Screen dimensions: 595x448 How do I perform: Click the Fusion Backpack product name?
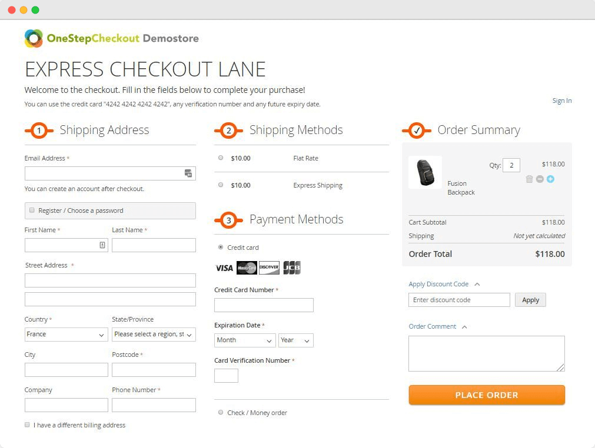461,188
